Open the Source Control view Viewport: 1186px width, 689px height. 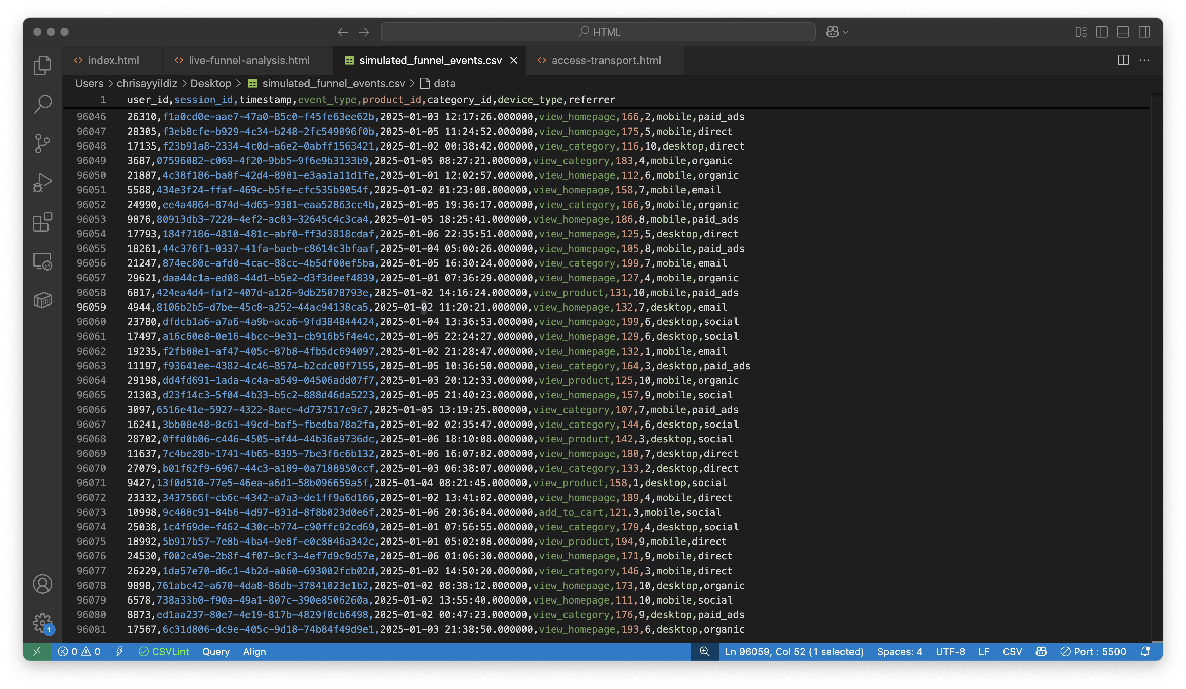click(42, 143)
